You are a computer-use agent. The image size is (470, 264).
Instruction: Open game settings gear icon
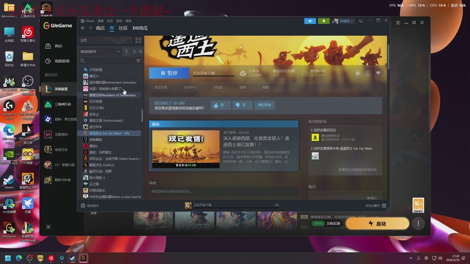[x=357, y=73]
